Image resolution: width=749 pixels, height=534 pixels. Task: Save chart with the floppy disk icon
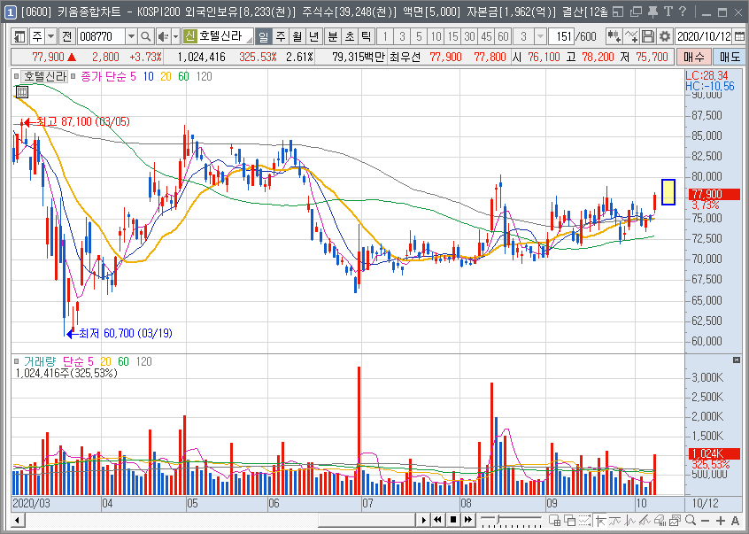pyautogui.click(x=647, y=36)
